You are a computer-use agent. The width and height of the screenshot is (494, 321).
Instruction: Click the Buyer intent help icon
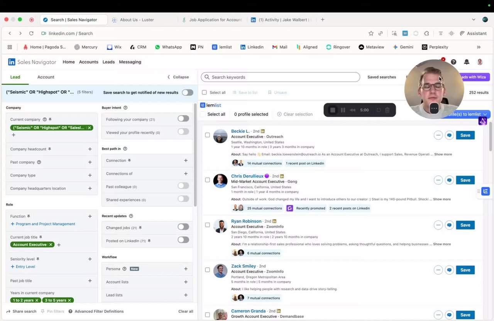click(x=125, y=108)
